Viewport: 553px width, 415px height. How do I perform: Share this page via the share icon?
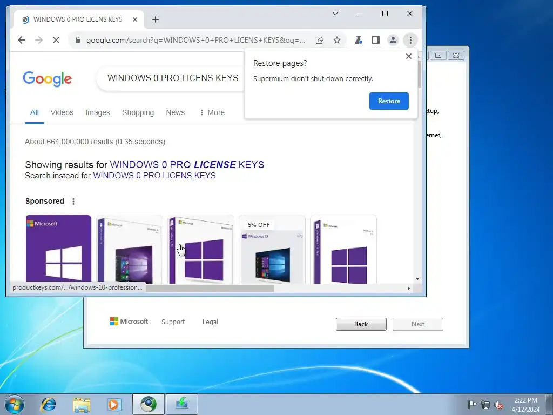(320, 40)
